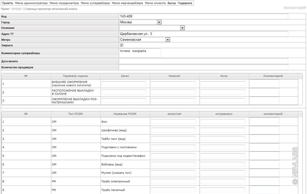307x194 pixels.
Task: Click the Код field with 143-408
Action: point(203,17)
